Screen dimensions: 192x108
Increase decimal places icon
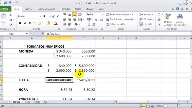[x=89, y=25]
